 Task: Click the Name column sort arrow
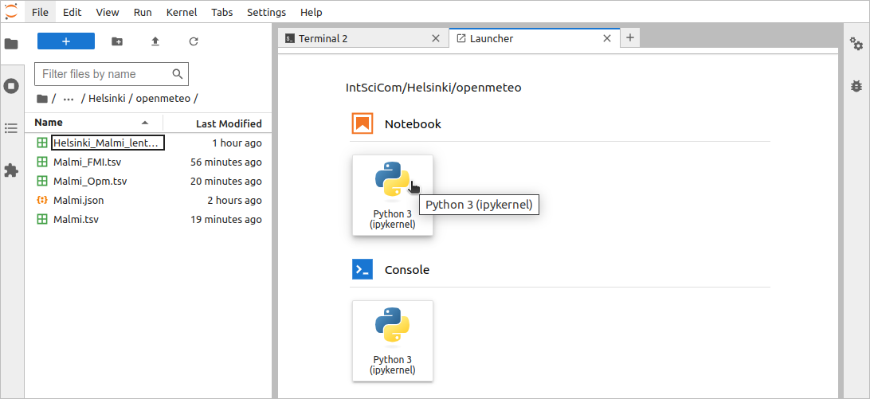point(145,123)
